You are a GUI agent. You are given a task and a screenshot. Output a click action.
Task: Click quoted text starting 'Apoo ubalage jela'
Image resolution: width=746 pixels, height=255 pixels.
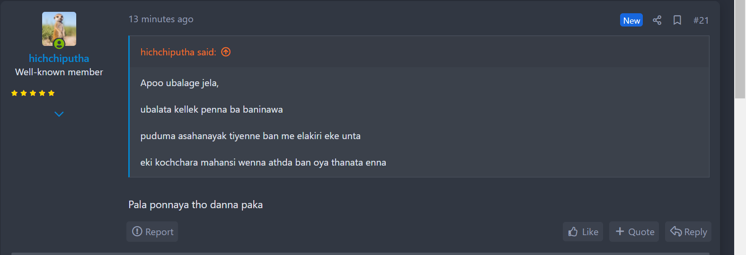(179, 83)
